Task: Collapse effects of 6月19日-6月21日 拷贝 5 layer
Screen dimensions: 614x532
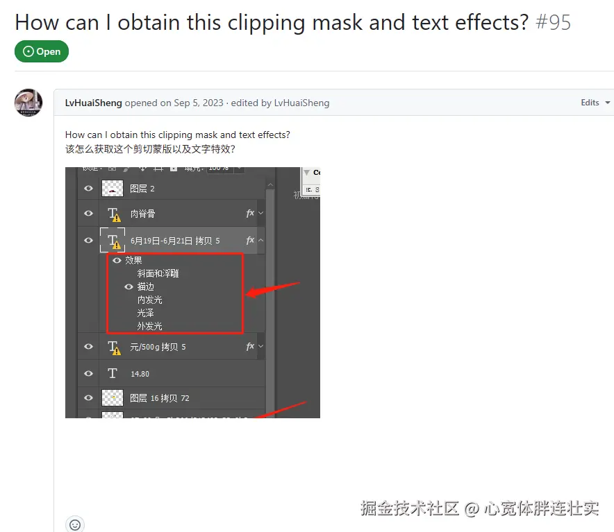Action: (260, 240)
